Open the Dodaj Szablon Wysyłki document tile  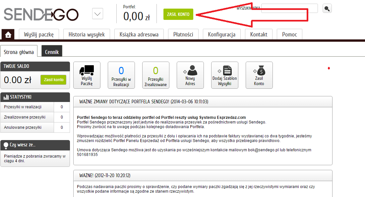coord(225,75)
